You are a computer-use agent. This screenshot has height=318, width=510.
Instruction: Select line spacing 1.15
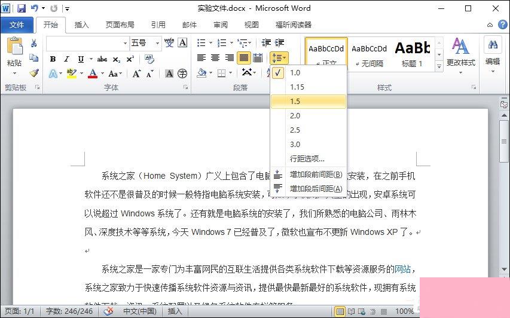tap(309, 87)
